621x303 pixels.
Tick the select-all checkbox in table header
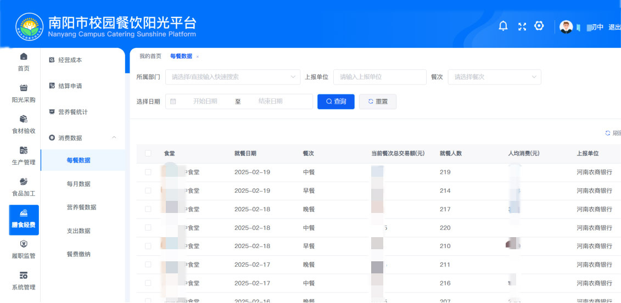(x=148, y=154)
